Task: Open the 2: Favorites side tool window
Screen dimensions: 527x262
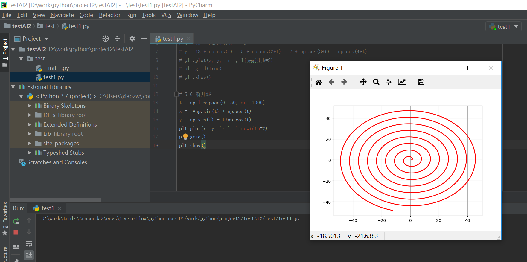Action: 5,219
